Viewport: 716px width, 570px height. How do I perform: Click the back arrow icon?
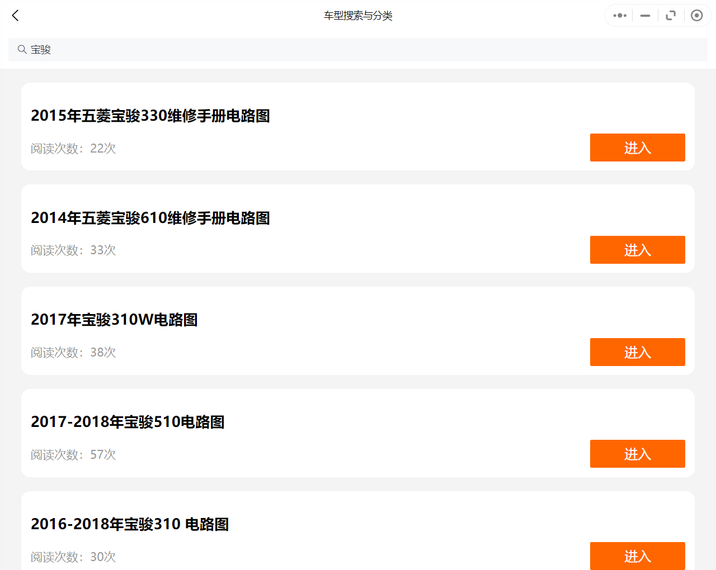tap(16, 16)
